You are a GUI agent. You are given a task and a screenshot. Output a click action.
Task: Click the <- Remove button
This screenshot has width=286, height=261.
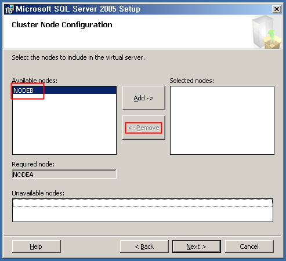pos(144,128)
